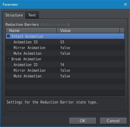The height and width of the screenshot is (127, 130).
Task: Select the Intact Animation row
Action: coord(65,36)
